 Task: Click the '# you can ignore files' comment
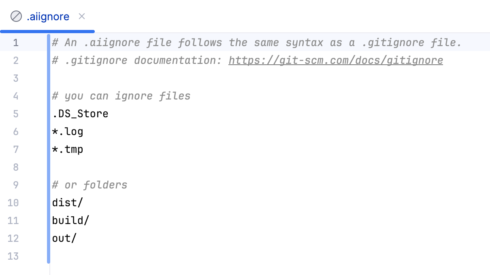[121, 96]
